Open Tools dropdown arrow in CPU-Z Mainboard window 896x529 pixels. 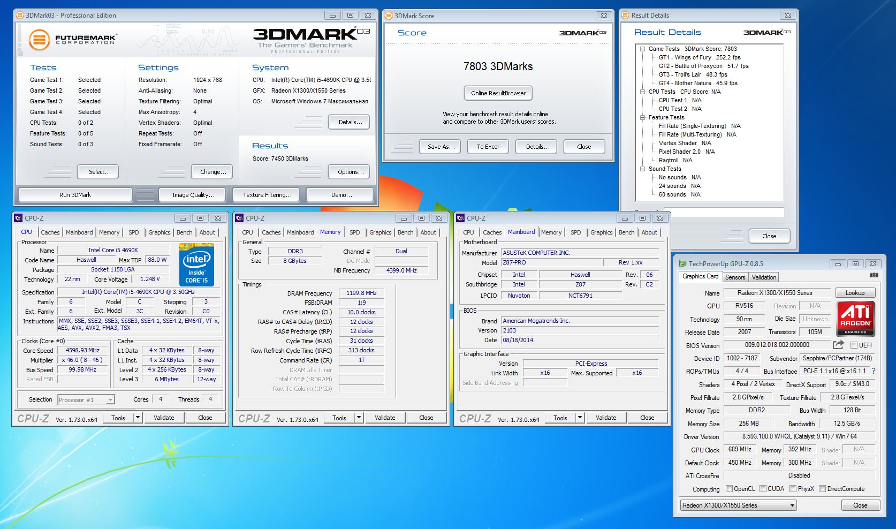580,418
